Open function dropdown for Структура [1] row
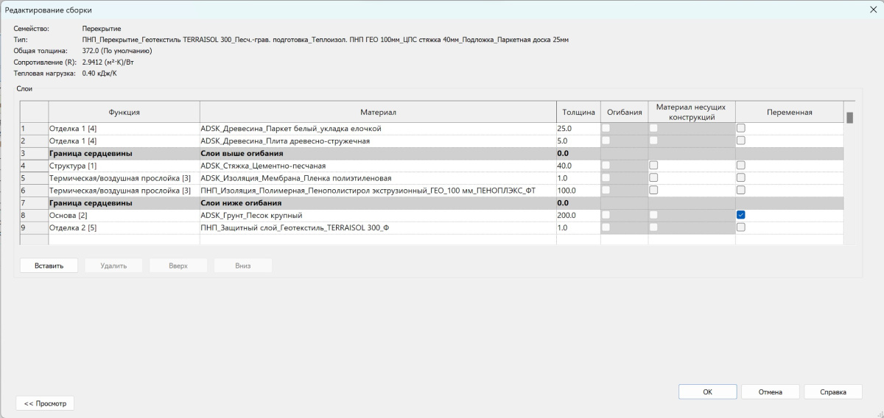The image size is (884, 418). [x=124, y=166]
